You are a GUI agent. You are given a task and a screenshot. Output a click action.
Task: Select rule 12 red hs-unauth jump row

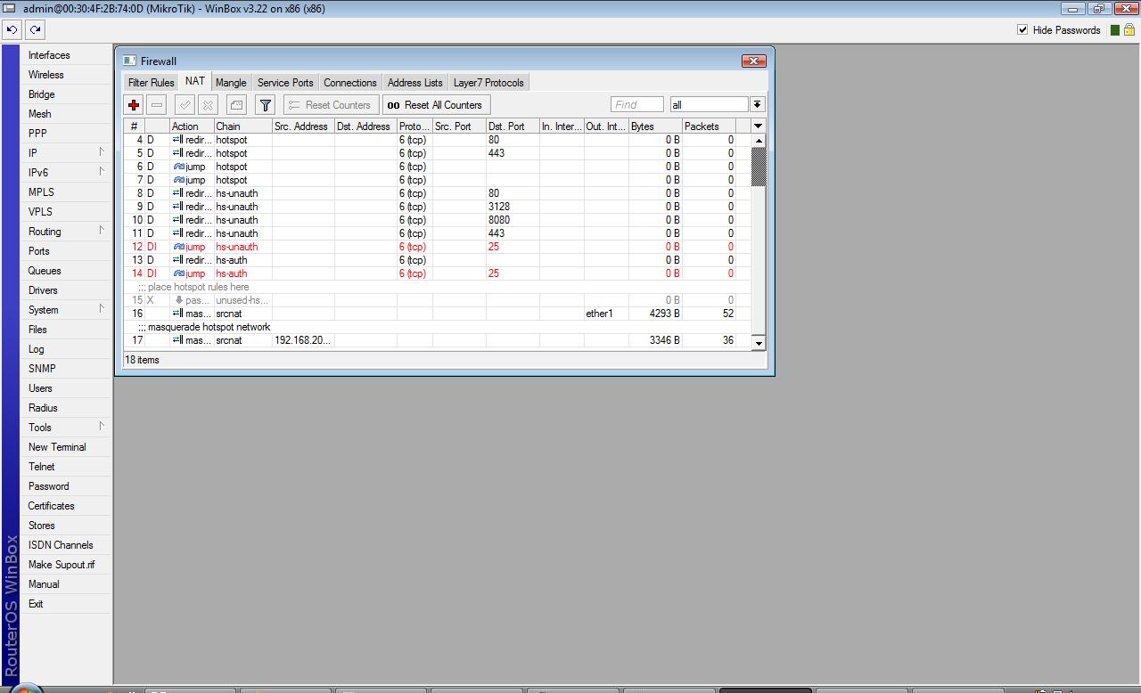pos(438,247)
